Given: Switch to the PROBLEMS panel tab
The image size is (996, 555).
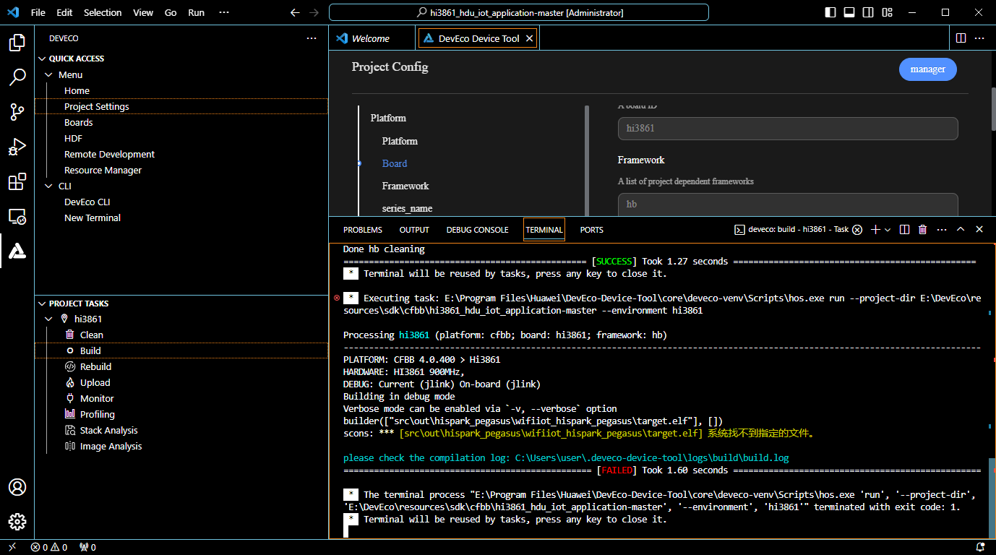Looking at the screenshot, I should click(x=363, y=230).
